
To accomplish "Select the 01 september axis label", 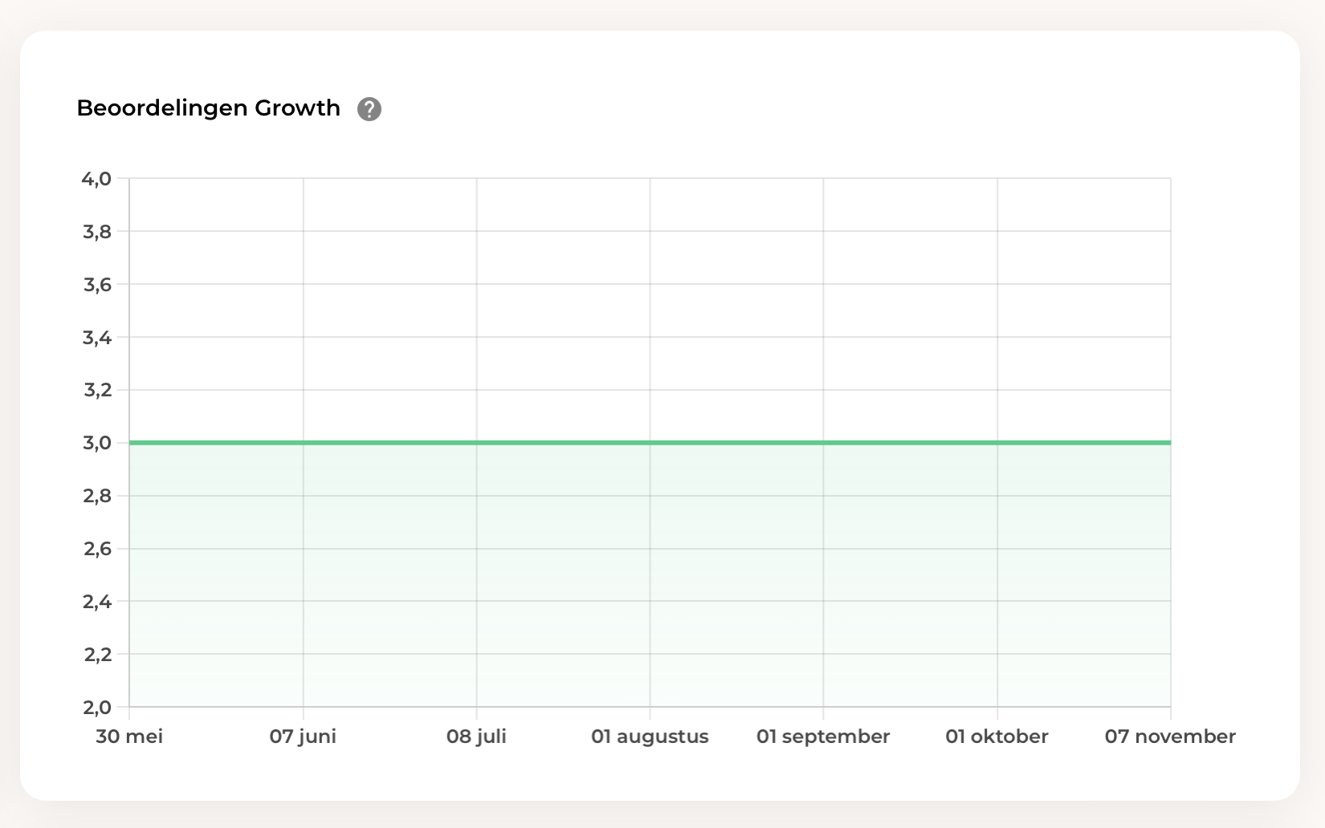I will [x=823, y=737].
